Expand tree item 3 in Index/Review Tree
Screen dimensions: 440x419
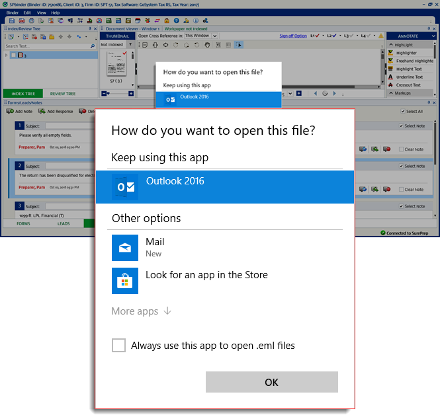(7, 55)
